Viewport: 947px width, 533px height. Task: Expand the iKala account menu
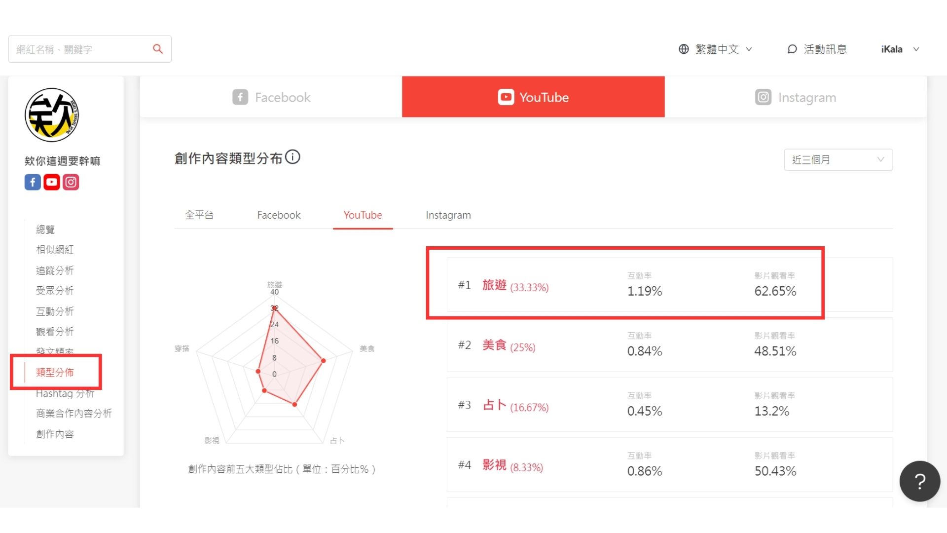click(x=900, y=49)
